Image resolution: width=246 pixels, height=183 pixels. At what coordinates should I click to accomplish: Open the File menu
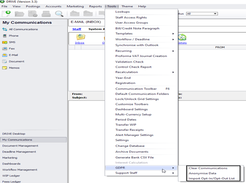coord(5,6)
